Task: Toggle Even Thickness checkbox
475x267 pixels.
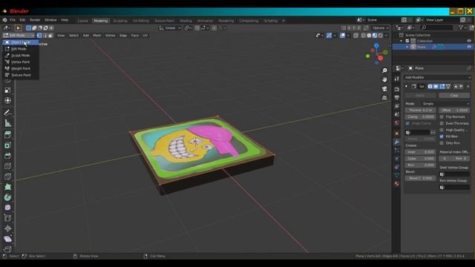Action: pyautogui.click(x=442, y=124)
